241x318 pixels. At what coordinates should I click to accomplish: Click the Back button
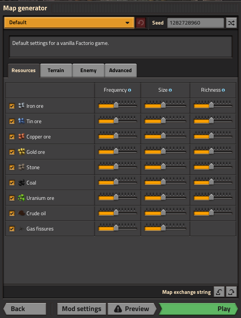click(x=25, y=309)
